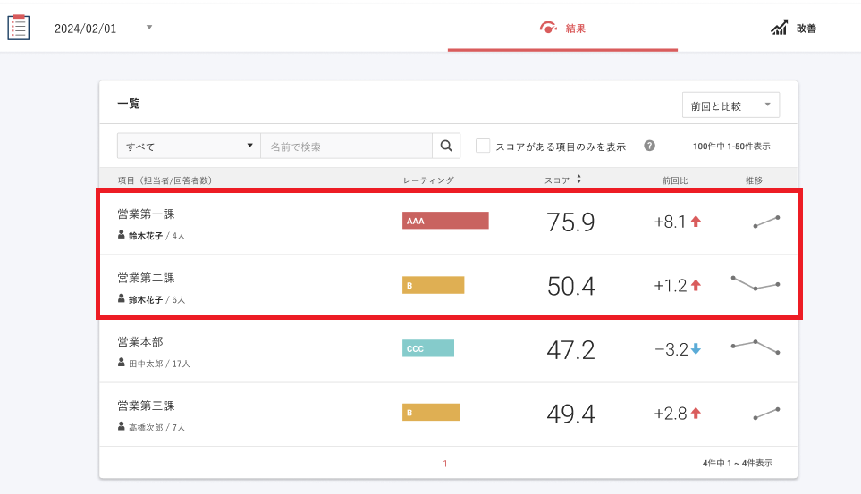Switch to the 結果 tab
This screenshot has width=861, height=494.
563,29
